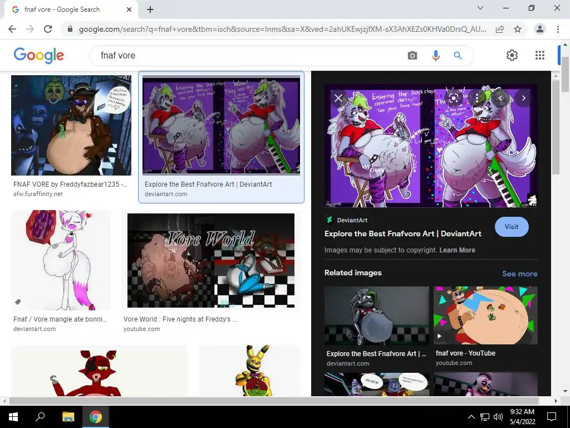
Task: Show hidden system tray icons
Action: pyautogui.click(x=471, y=417)
